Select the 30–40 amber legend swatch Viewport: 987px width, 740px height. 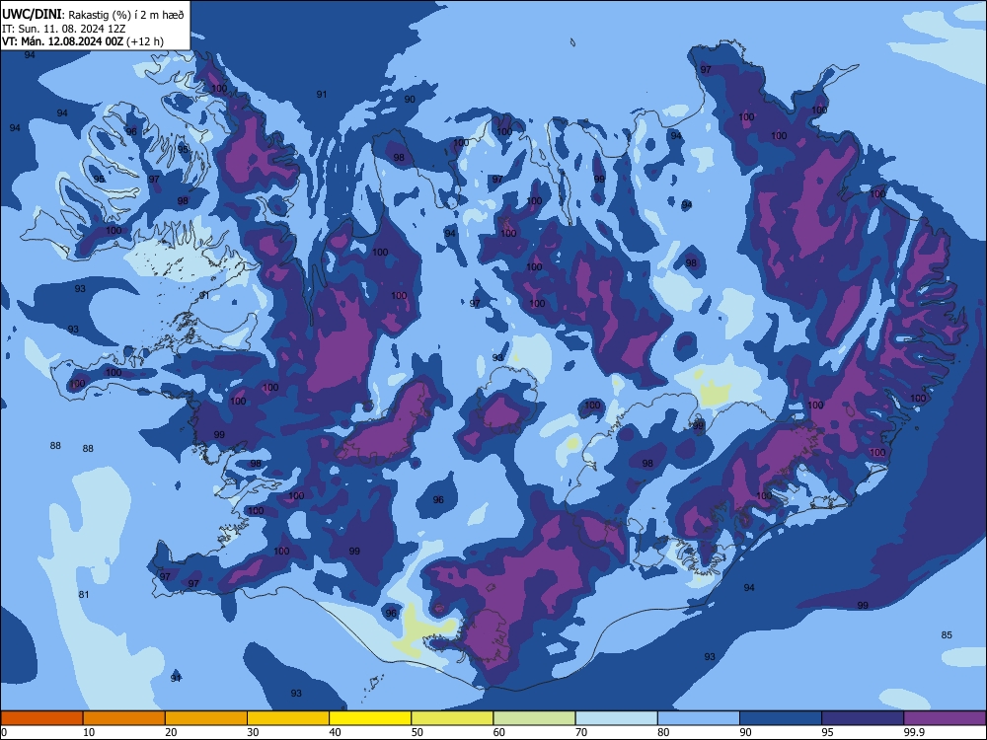pyautogui.click(x=288, y=718)
